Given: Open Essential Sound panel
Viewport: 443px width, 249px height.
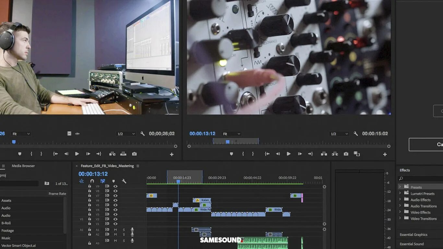Looking at the screenshot, I should [412, 244].
